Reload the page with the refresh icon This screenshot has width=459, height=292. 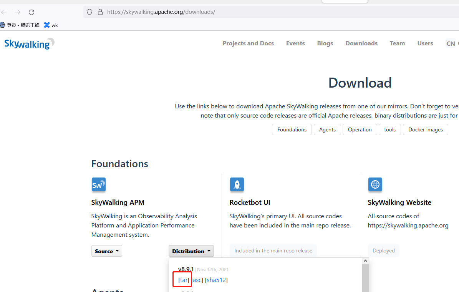point(31,12)
